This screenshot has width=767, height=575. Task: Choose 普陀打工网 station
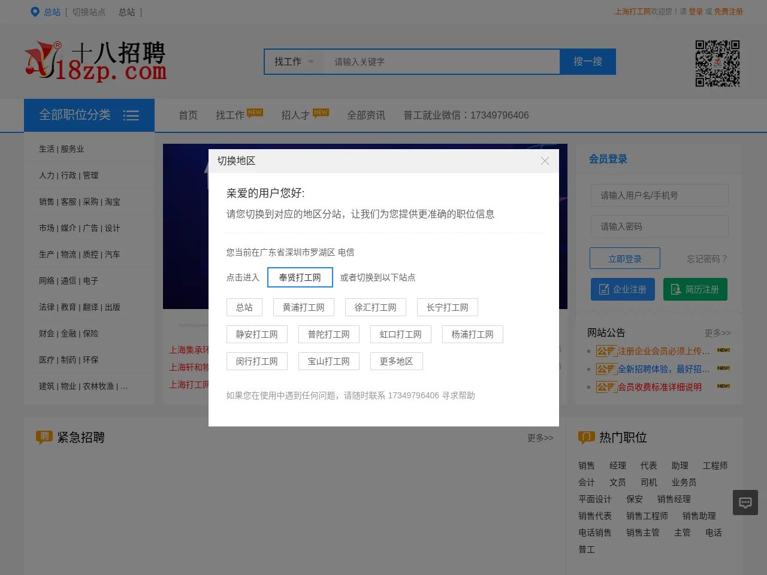(x=329, y=334)
